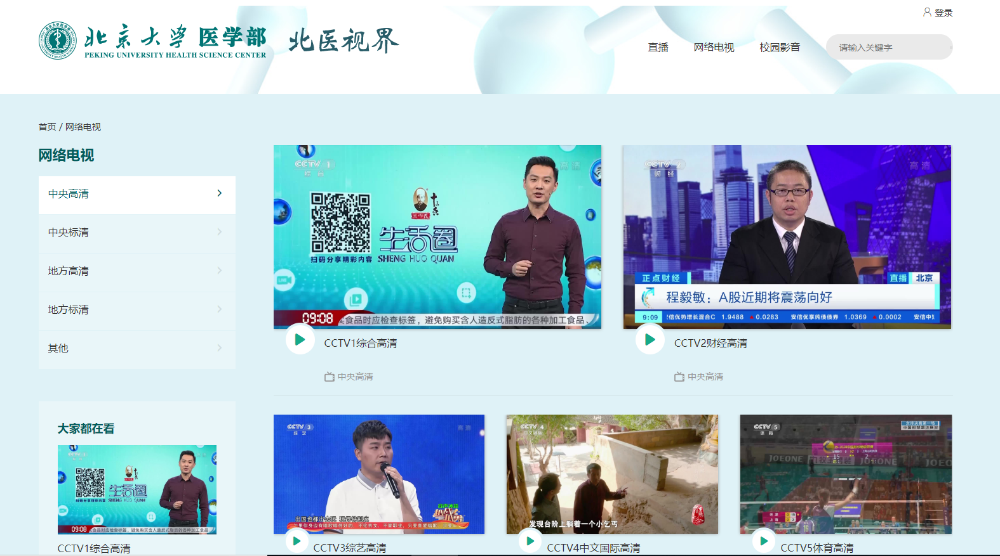Open the CCTV3 singer video thumbnail
Screen dimensions: 1000x556
(379, 474)
